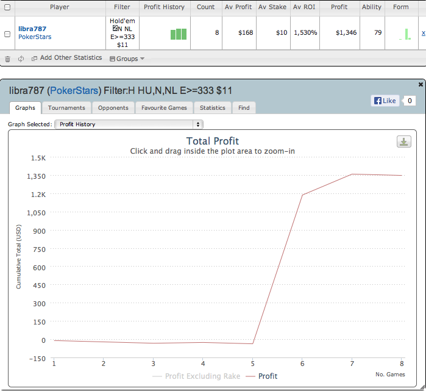Sort by Av Stake column header
This screenshot has width=426, height=391.
272,7
